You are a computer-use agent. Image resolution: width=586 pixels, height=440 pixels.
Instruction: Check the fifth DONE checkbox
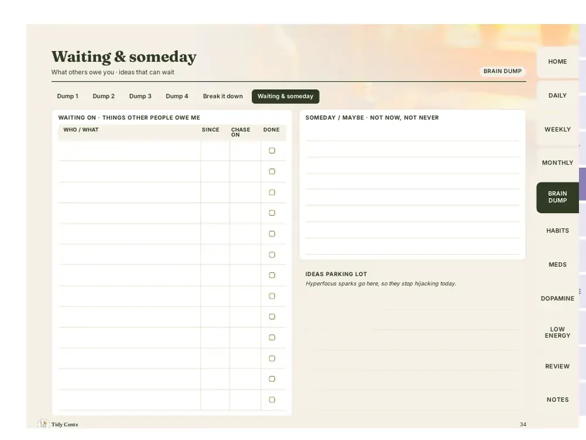[272, 234]
